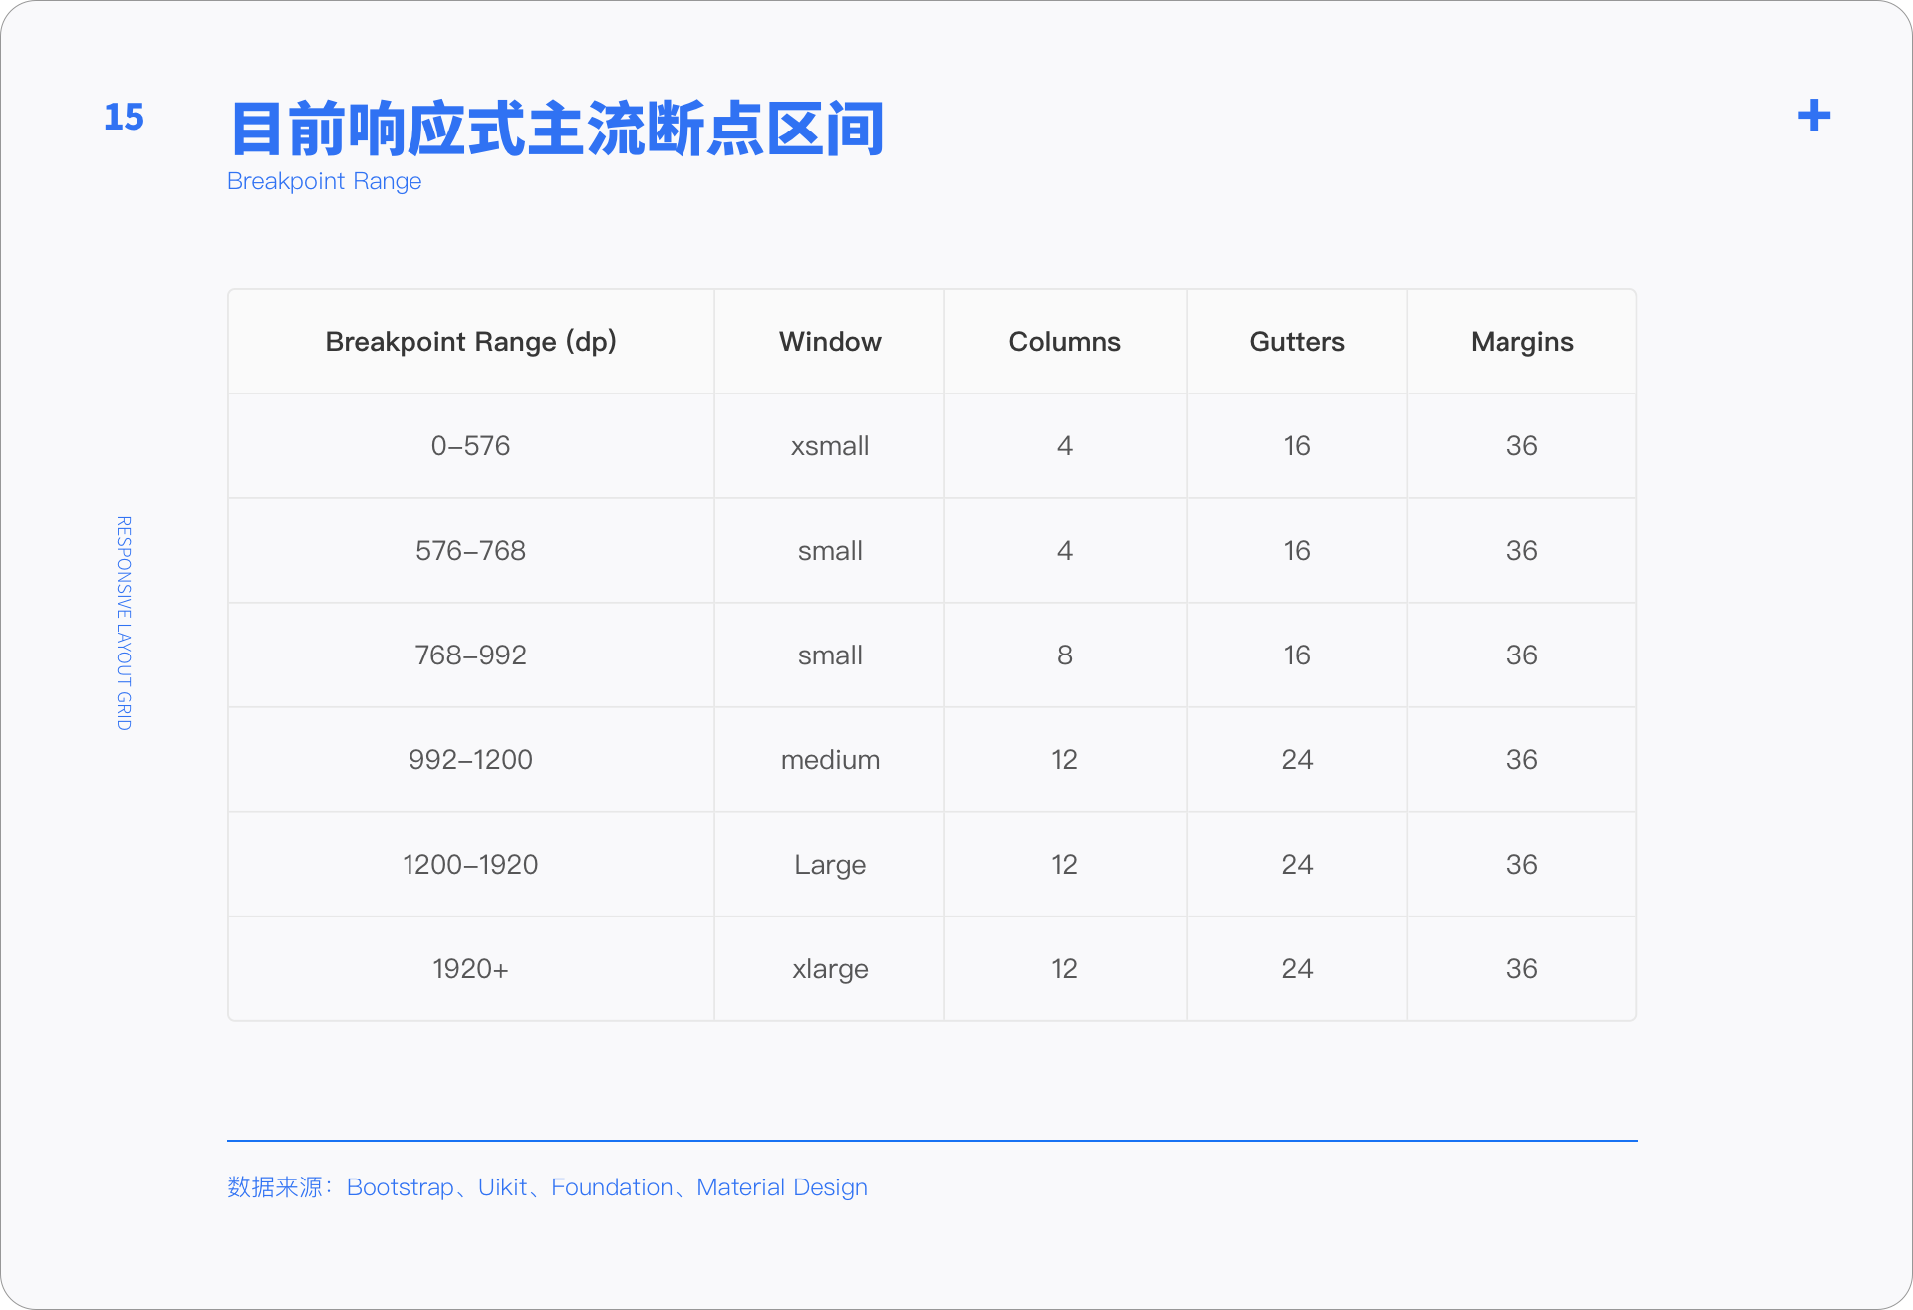Click the blue plus icon
The width and height of the screenshot is (1913, 1310).
click(x=1813, y=116)
